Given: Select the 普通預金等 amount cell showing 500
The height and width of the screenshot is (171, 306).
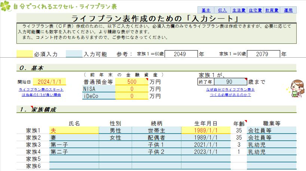Looking at the screenshot, I should 131,82.
